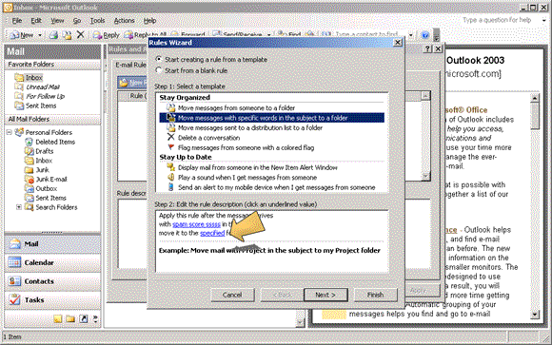Click the 'specified' folder link
The width and height of the screenshot is (552, 345).
pos(212,233)
